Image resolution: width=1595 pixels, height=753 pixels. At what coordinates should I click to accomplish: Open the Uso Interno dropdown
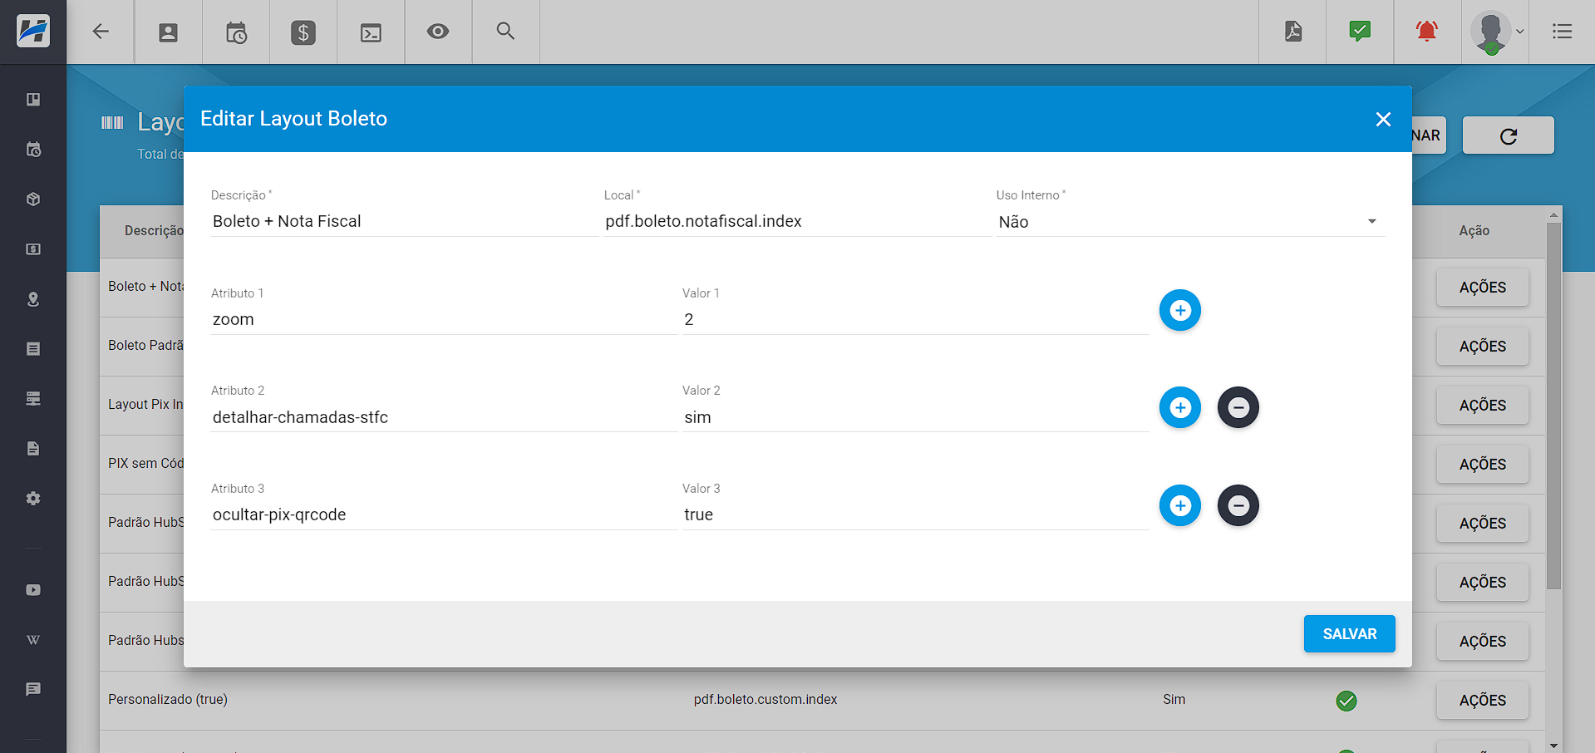tap(1190, 221)
